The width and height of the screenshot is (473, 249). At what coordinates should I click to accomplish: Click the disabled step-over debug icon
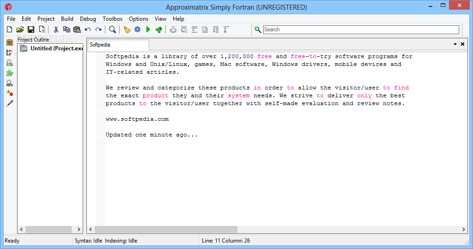[x=194, y=30]
